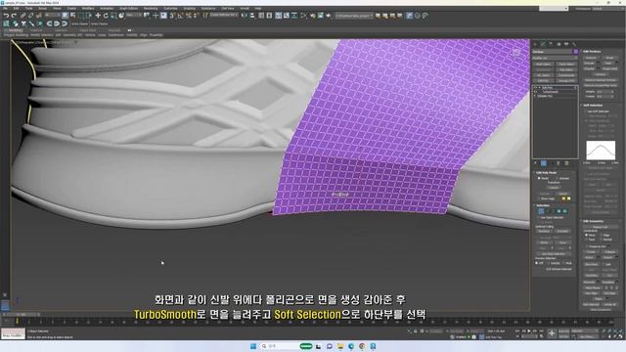Select Element sub-object level icon

click(x=565, y=211)
